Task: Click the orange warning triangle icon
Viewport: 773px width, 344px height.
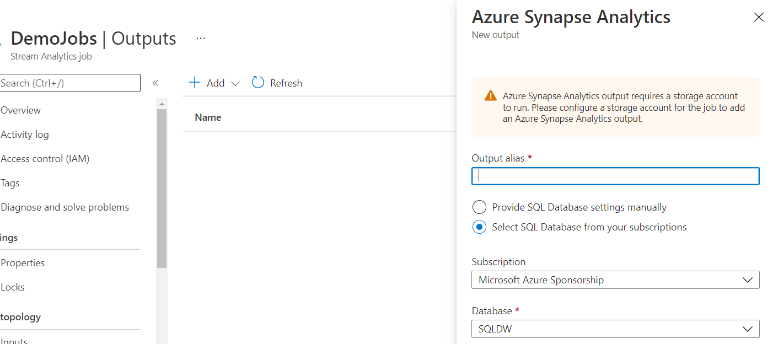Action: pyautogui.click(x=490, y=96)
